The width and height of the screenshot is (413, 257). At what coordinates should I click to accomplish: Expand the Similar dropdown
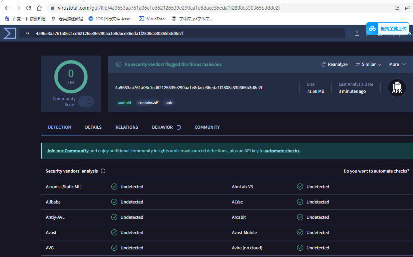coord(368,64)
